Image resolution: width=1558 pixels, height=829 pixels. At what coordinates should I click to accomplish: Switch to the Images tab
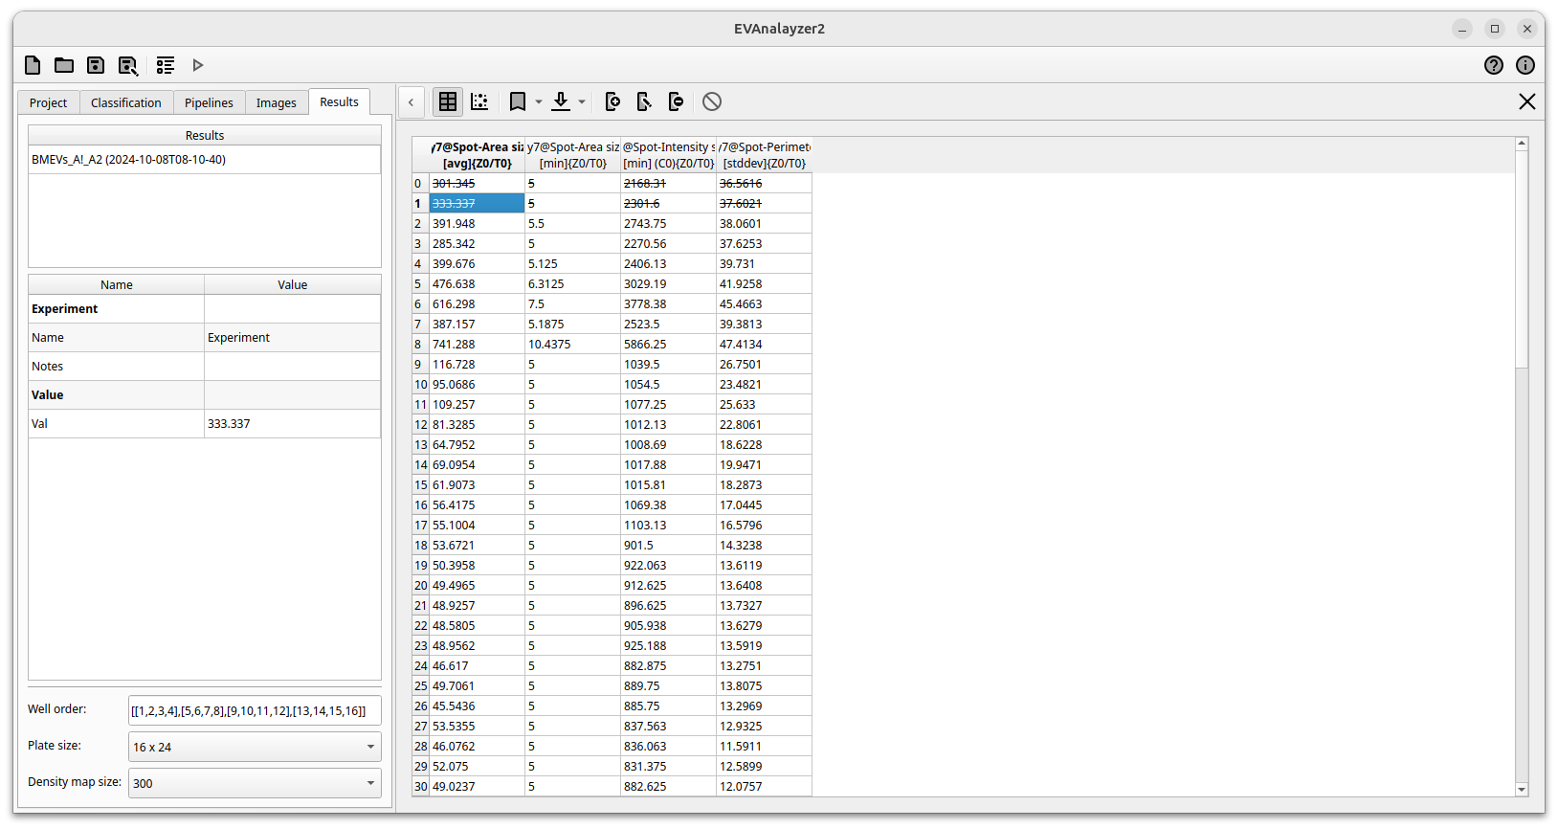pyautogui.click(x=277, y=102)
